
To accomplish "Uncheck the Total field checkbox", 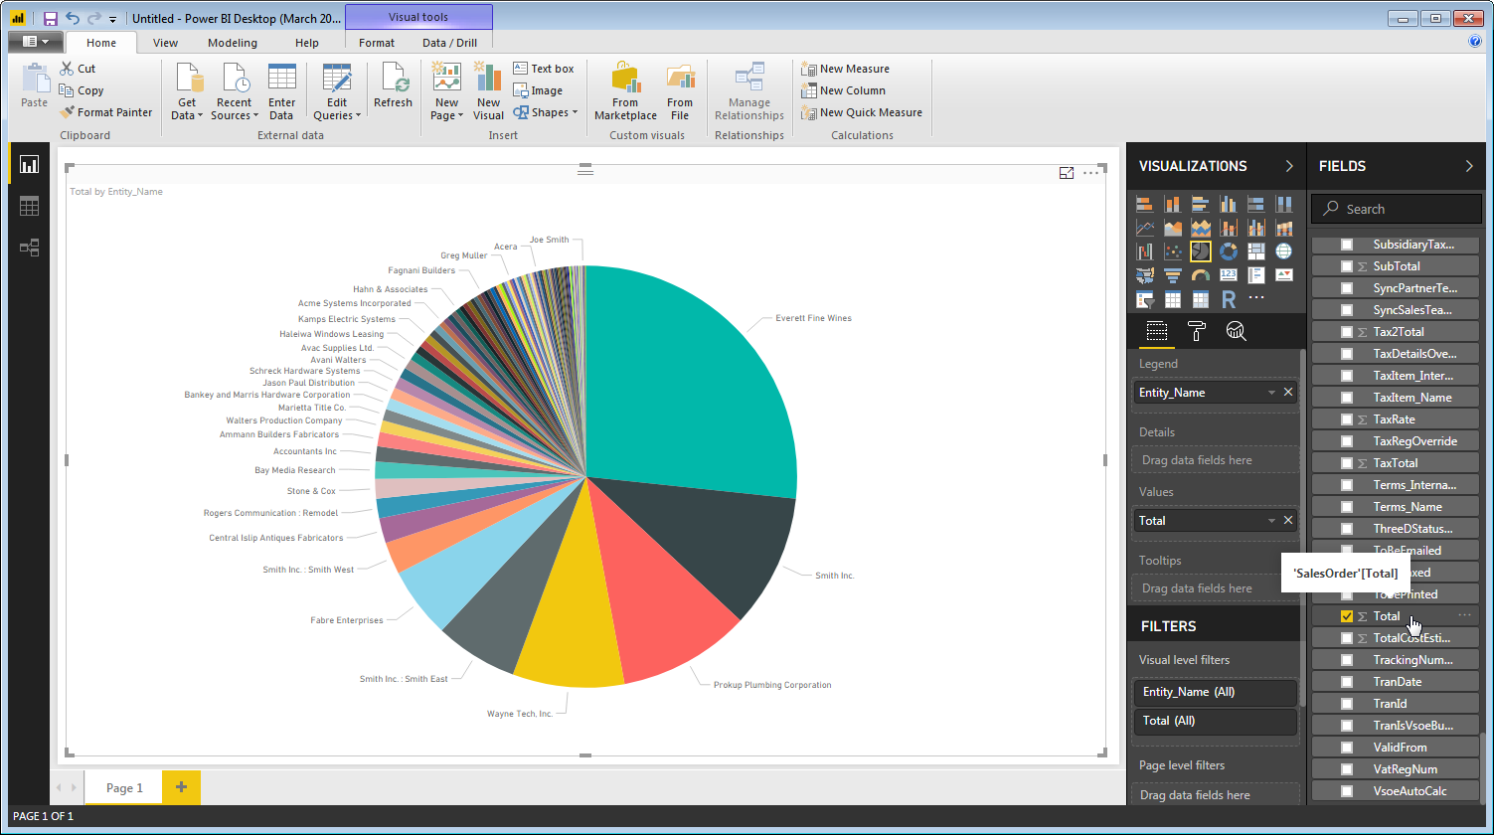I will tap(1347, 616).
